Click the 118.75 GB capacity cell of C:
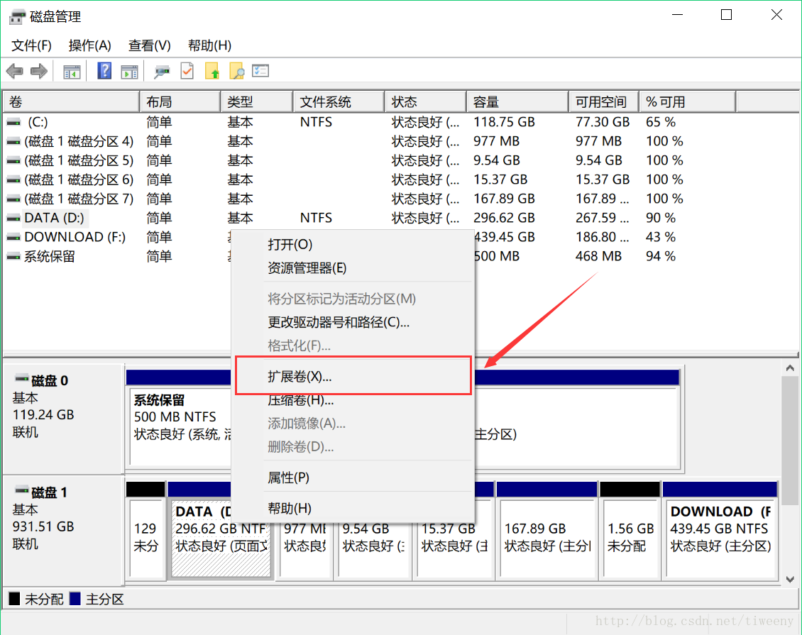The width and height of the screenshot is (802, 635). click(504, 122)
